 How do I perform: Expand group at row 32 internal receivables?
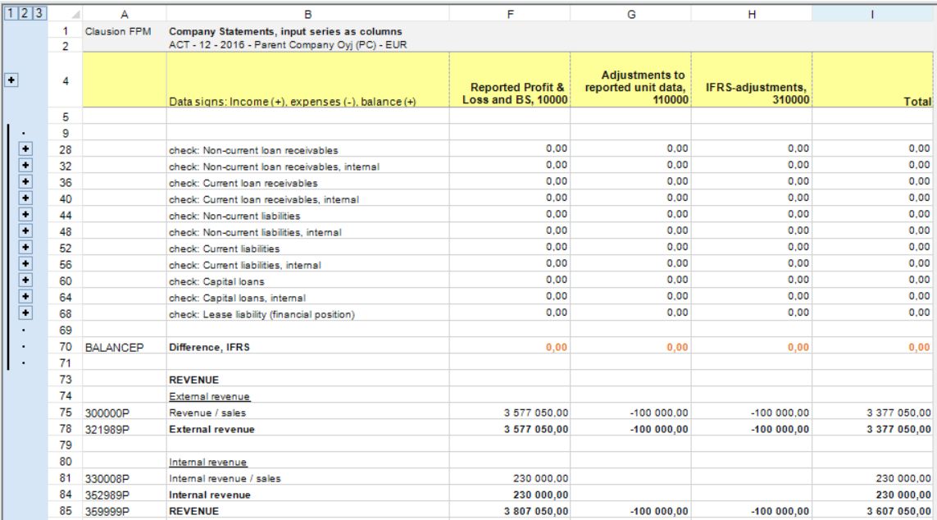pos(25,166)
